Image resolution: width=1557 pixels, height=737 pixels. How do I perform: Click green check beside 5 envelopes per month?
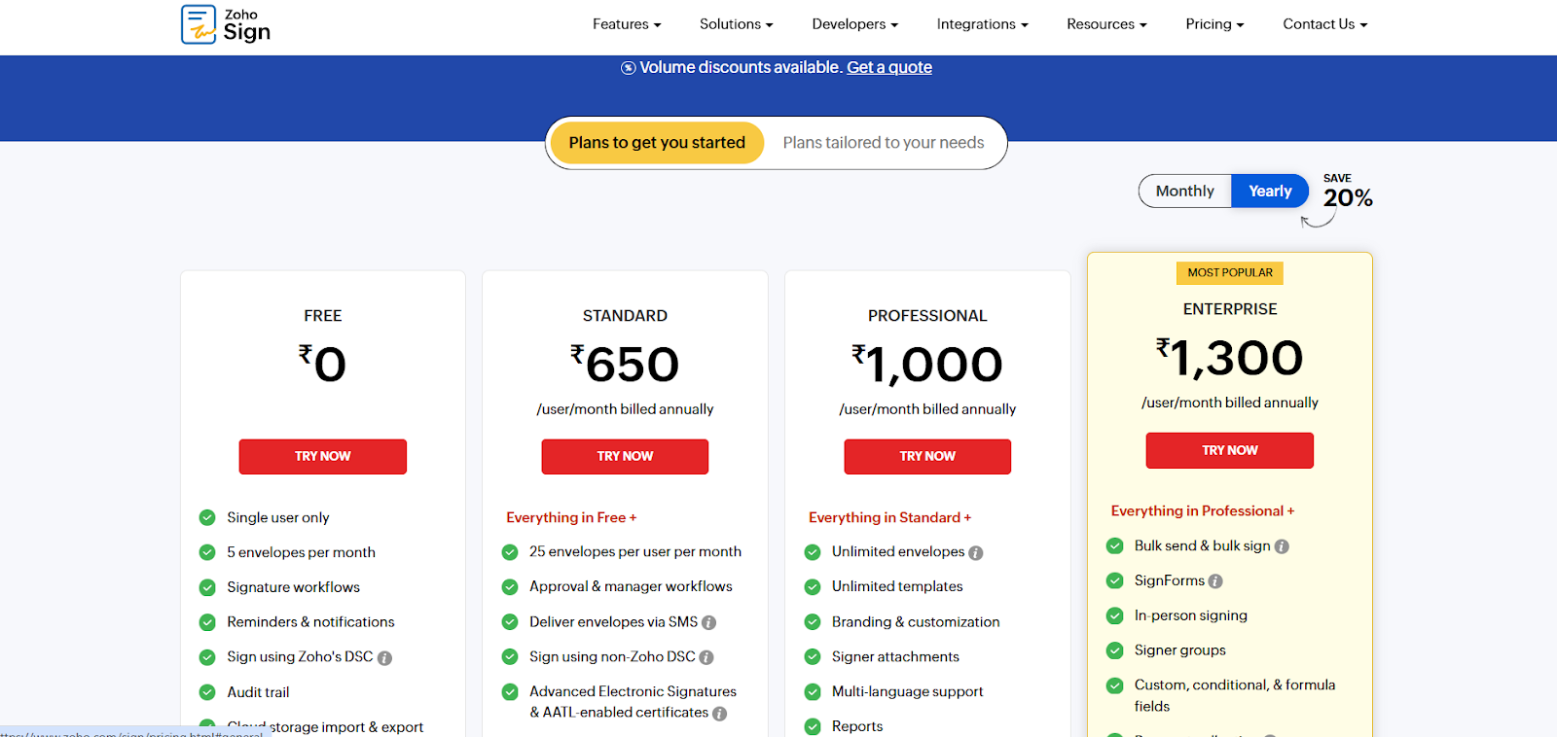tap(207, 552)
